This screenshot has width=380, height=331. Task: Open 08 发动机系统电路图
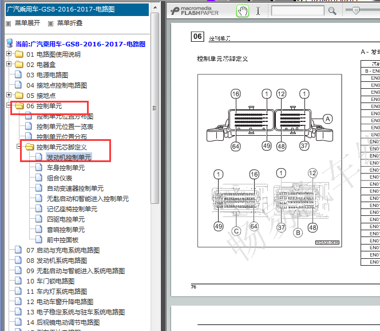point(57,261)
